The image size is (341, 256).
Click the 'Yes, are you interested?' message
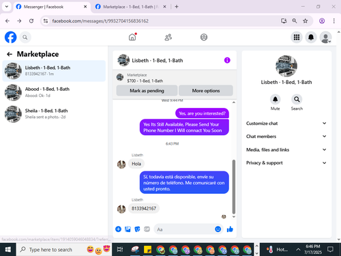point(202,113)
